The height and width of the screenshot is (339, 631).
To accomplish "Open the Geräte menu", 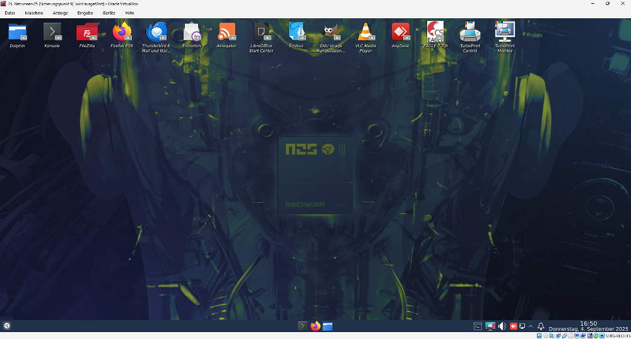I will click(109, 13).
